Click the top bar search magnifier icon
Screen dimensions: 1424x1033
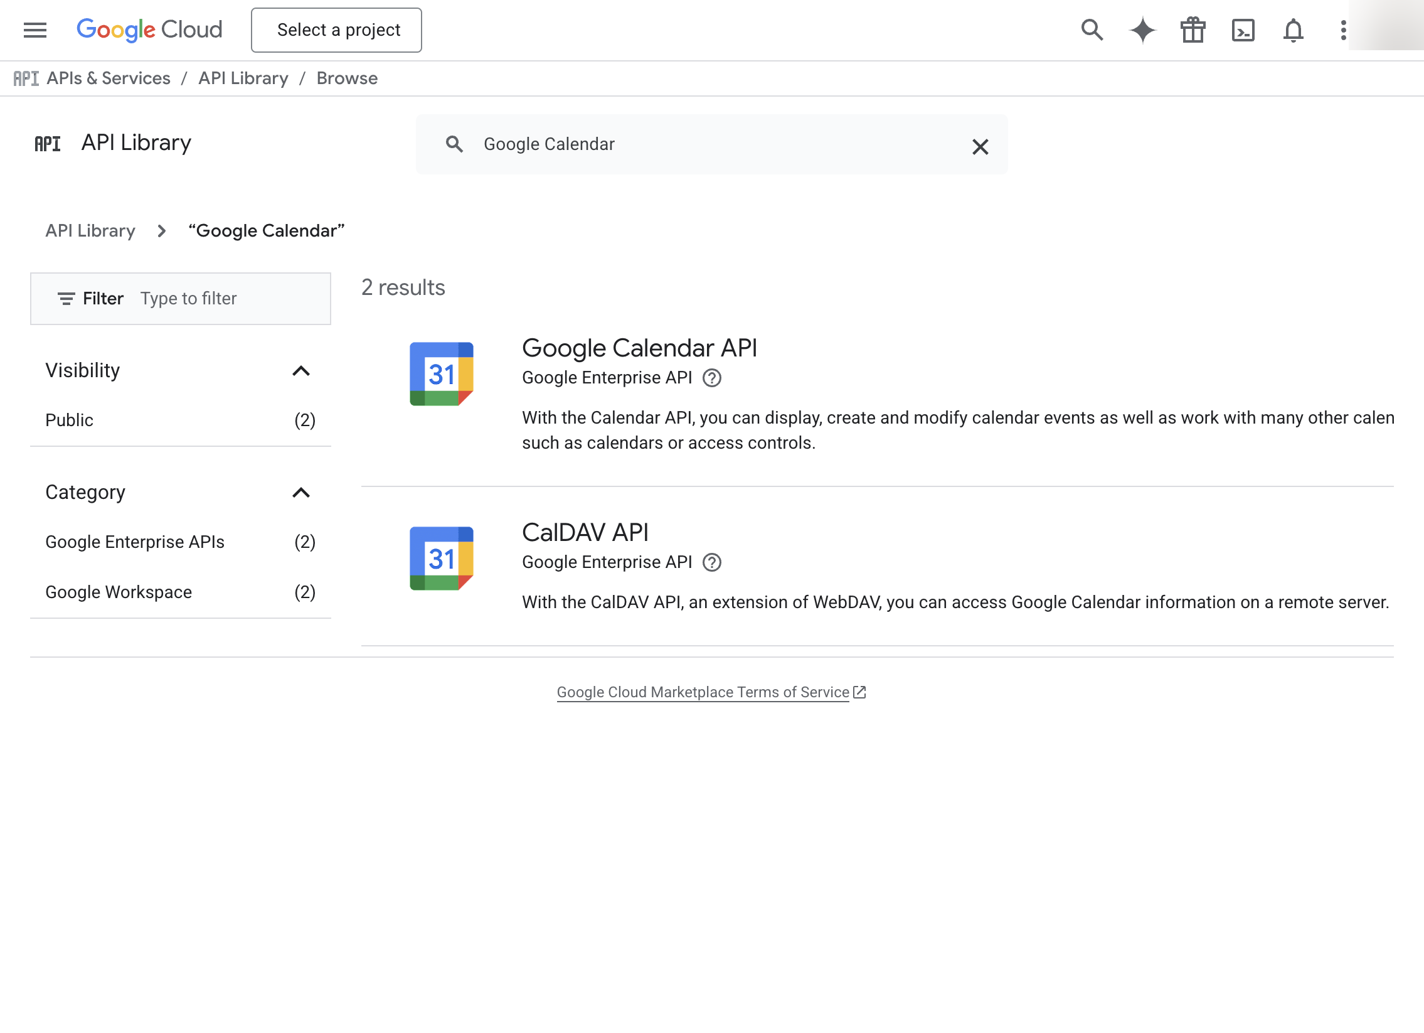click(x=1092, y=30)
